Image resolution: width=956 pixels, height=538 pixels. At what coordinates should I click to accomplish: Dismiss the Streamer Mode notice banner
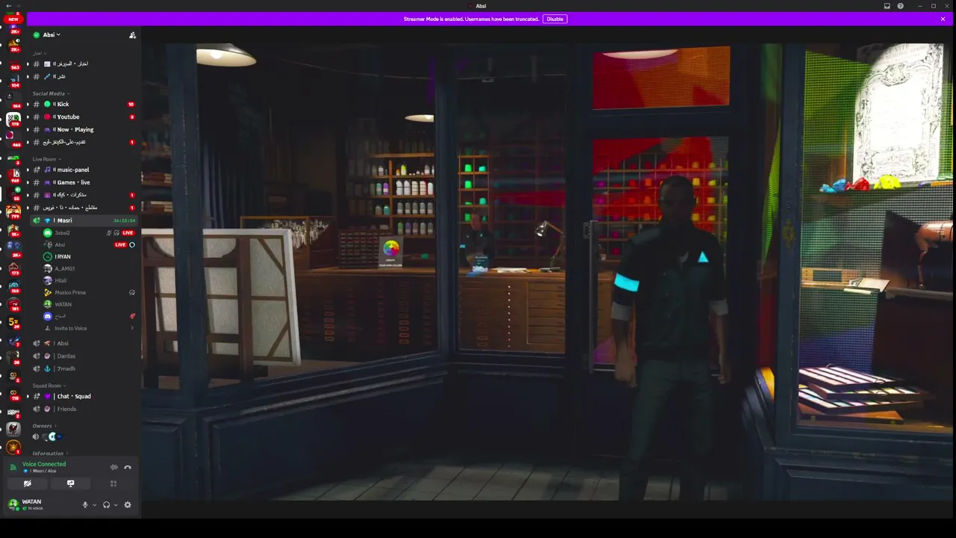click(943, 19)
